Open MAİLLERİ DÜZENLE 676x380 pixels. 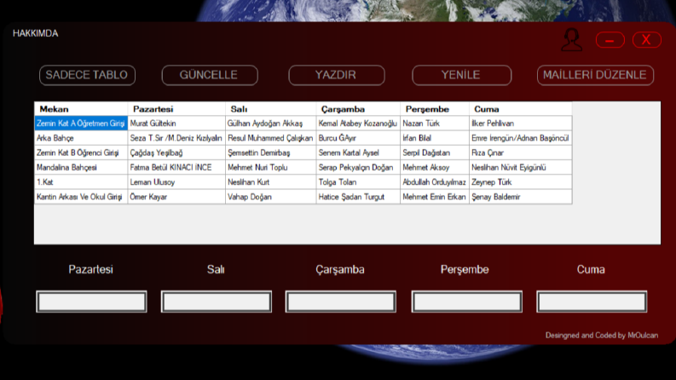point(595,75)
